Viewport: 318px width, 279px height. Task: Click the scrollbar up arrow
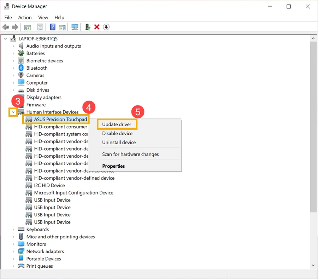pyautogui.click(x=313, y=38)
